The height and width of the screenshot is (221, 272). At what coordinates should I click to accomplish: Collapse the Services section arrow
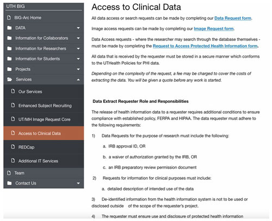click(x=78, y=79)
